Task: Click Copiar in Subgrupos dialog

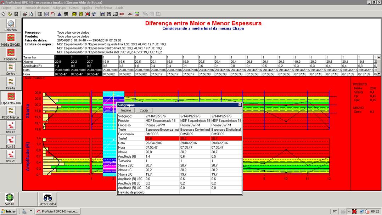Action: (x=144, y=110)
